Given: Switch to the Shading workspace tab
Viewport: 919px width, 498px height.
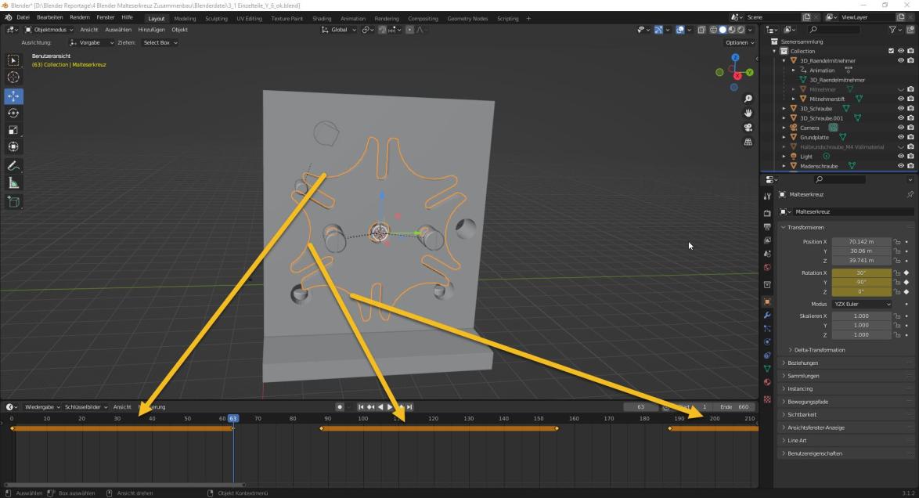Looking at the screenshot, I should click(x=322, y=18).
